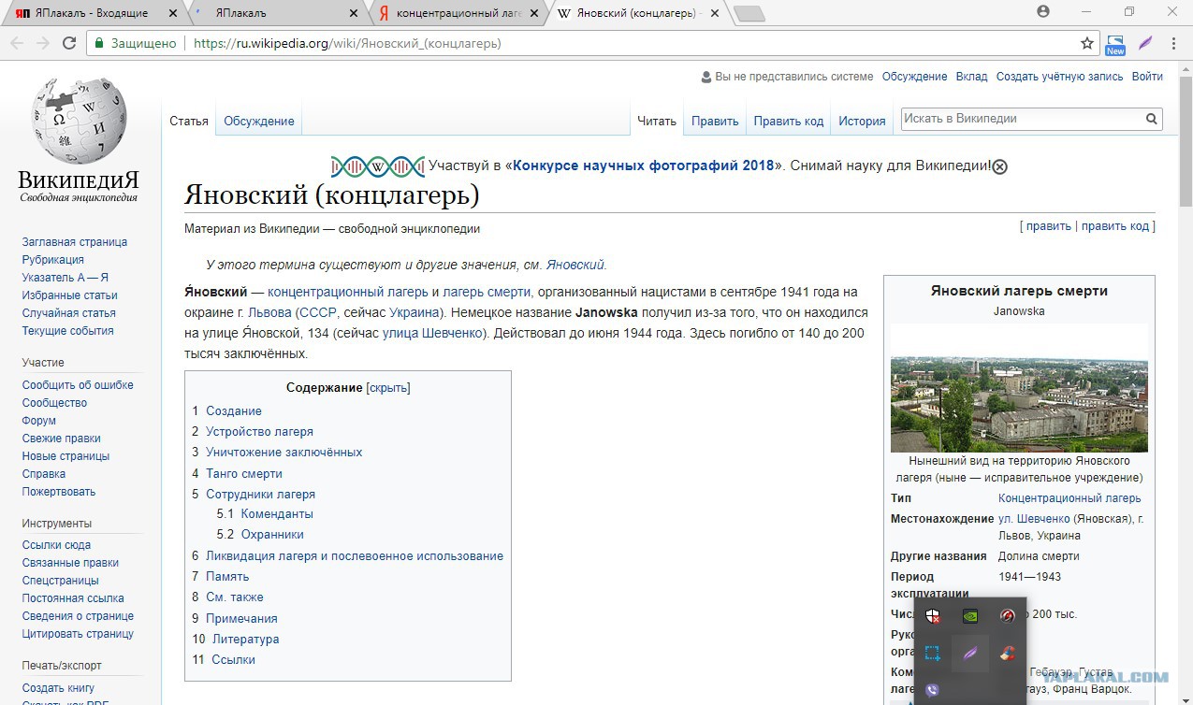Open the Chrome three-dot menu
Image resolution: width=1193 pixels, height=705 pixels.
(x=1173, y=43)
